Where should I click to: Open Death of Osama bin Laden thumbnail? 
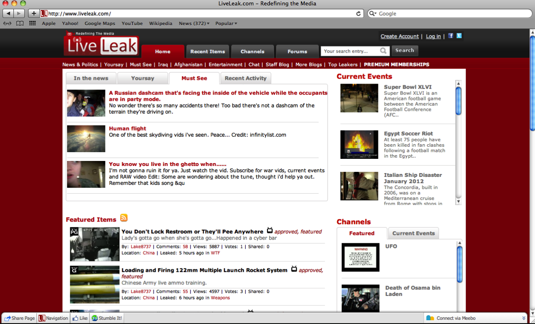pyautogui.click(x=360, y=298)
